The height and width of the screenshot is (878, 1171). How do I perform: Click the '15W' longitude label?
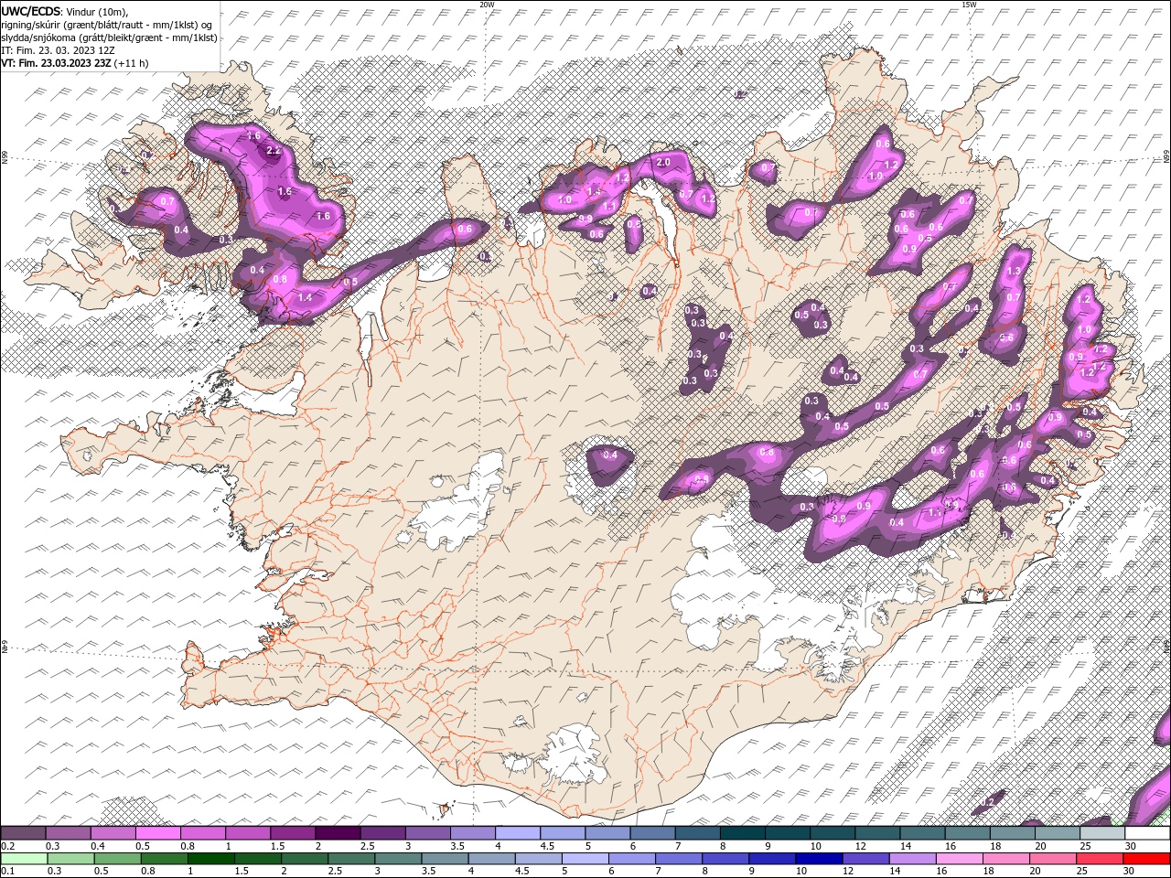point(970,5)
